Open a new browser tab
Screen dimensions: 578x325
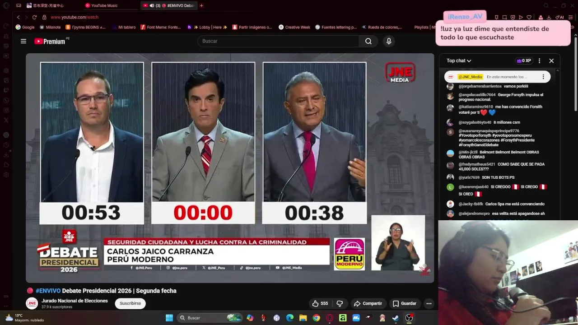[x=201, y=5]
